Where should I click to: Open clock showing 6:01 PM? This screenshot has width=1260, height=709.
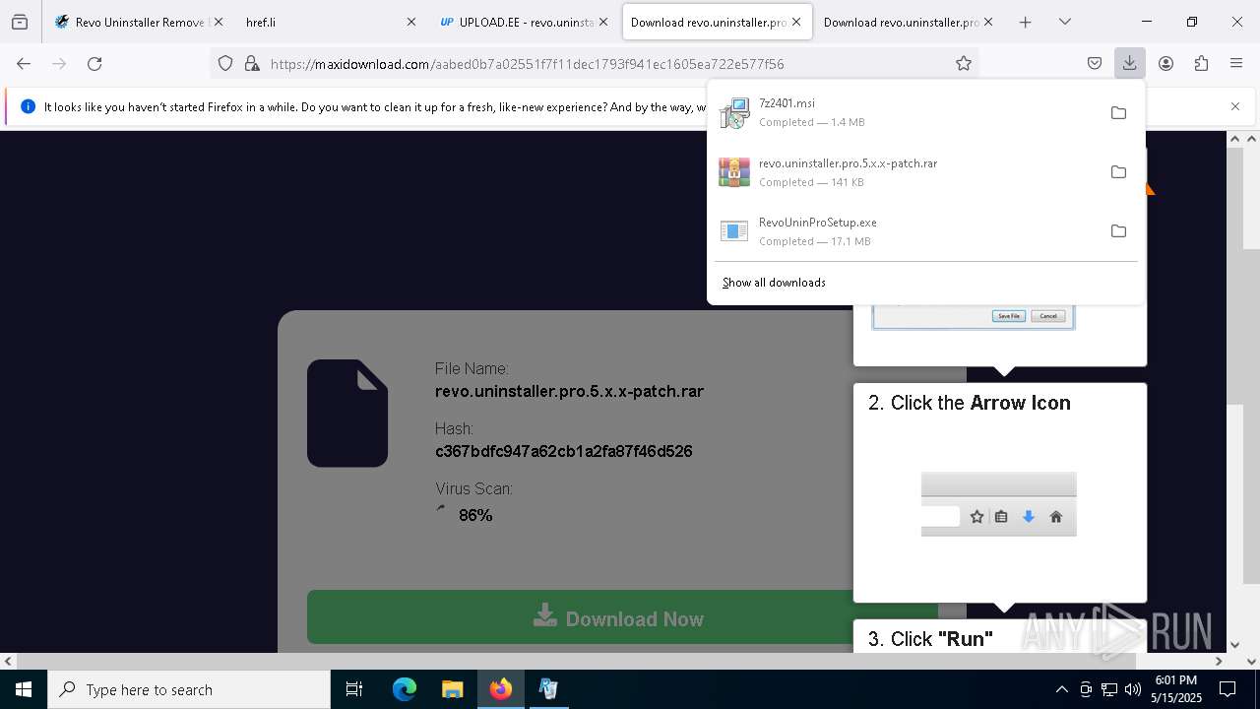1176,688
